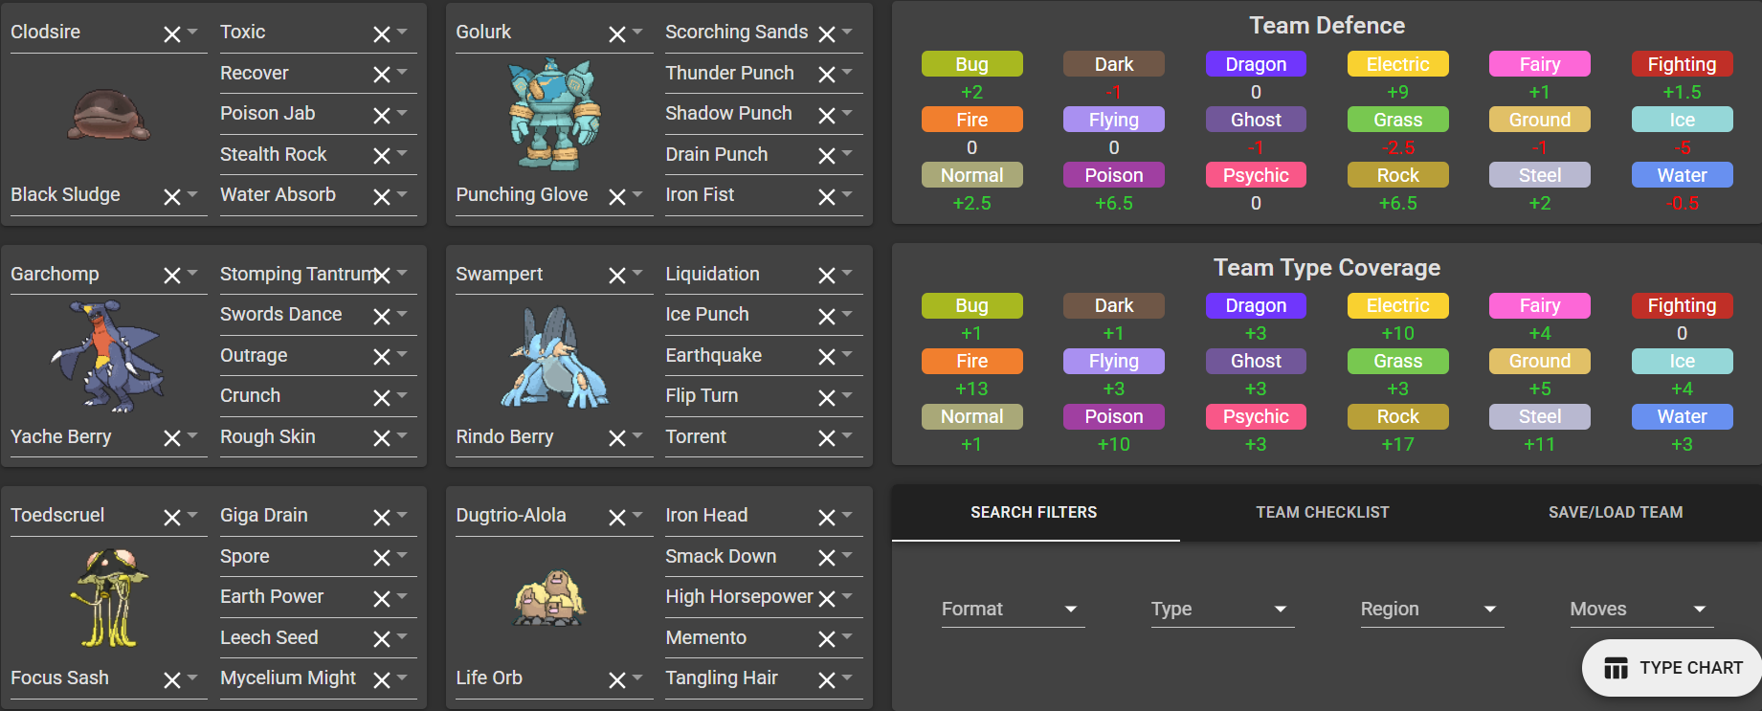Clear the Stealth Rock move
Screen dimensions: 1762x711
pos(382,156)
